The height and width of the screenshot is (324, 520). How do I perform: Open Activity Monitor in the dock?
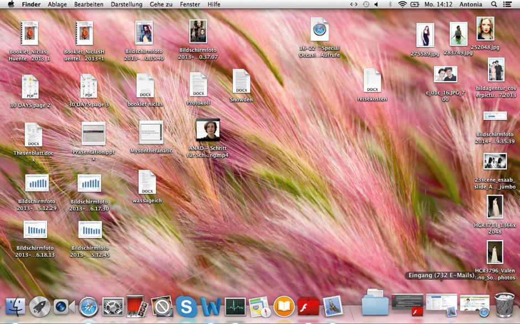[235, 306]
